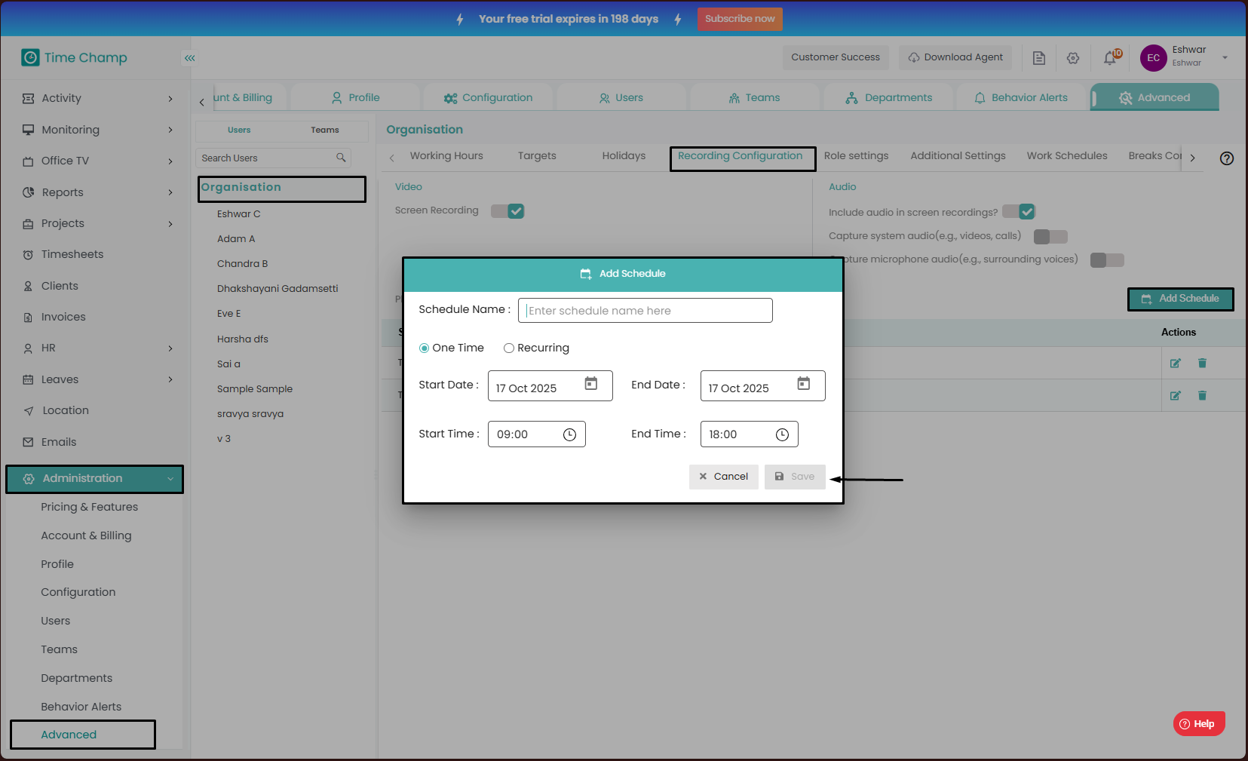Open Invoices in the sidebar
The image size is (1248, 761).
[x=63, y=318]
